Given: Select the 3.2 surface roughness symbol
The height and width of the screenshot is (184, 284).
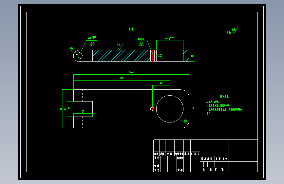Looking at the screenshot, I should pyautogui.click(x=120, y=46).
